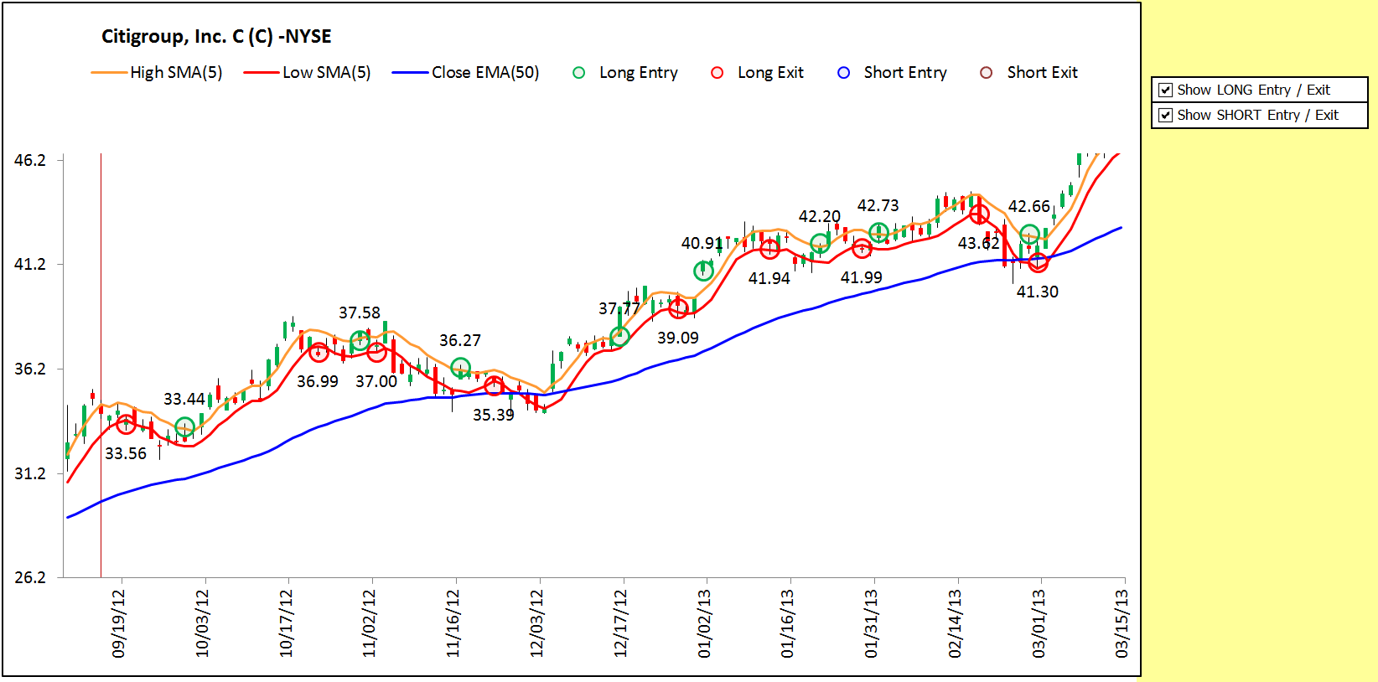
Task: Select the long entry marker labeled 42.66
Action: point(1029,234)
